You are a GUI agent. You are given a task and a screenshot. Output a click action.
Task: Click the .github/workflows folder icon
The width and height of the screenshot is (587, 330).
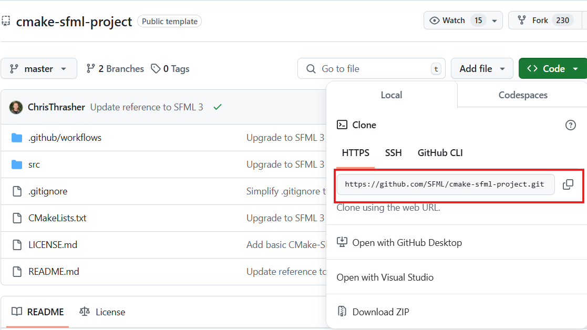click(x=17, y=138)
